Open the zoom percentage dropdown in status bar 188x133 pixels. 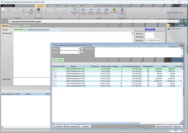[182, 131]
